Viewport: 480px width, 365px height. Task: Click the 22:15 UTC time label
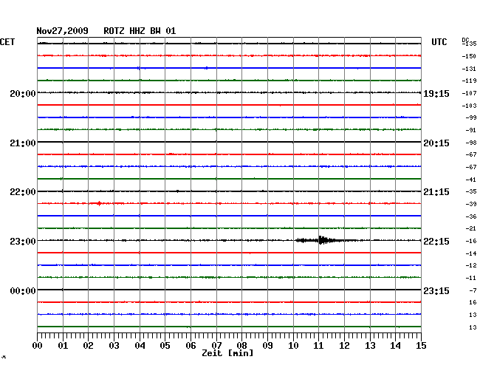pos(436,242)
